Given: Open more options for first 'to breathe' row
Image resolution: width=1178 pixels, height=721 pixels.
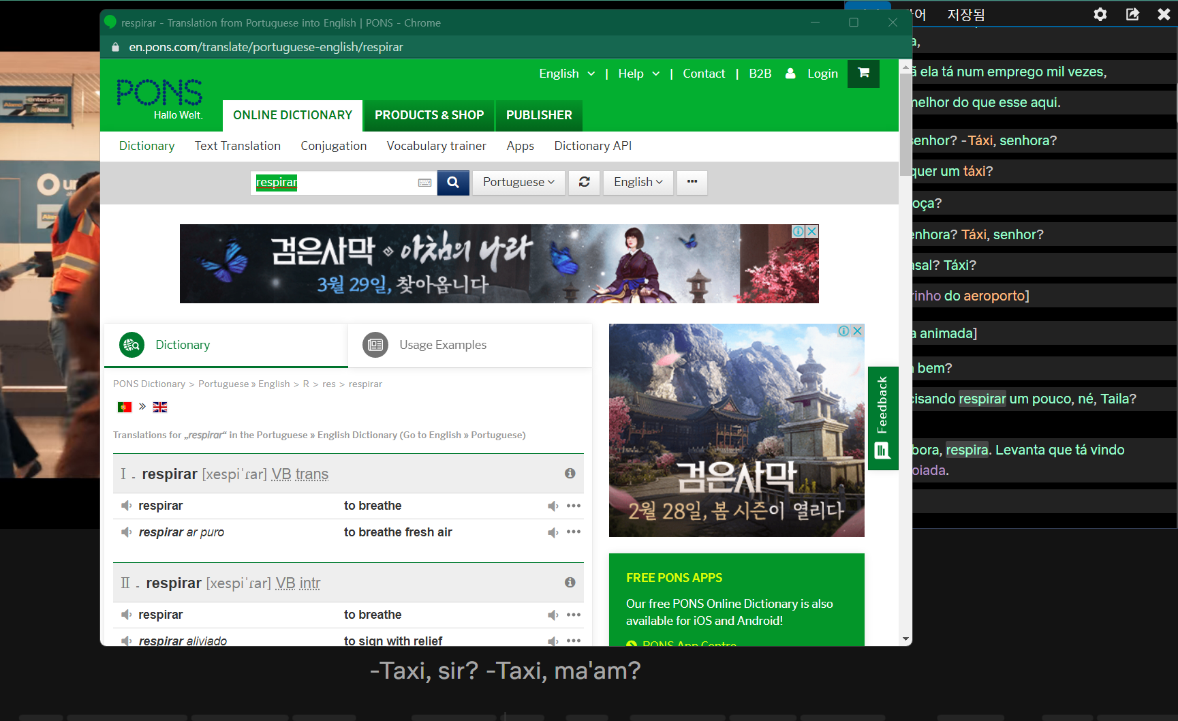Looking at the screenshot, I should pyautogui.click(x=574, y=506).
